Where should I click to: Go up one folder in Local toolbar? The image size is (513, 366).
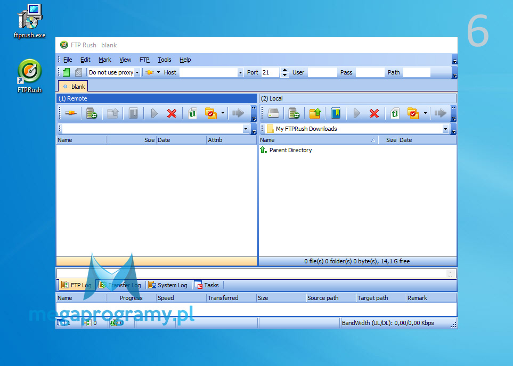[x=315, y=113]
